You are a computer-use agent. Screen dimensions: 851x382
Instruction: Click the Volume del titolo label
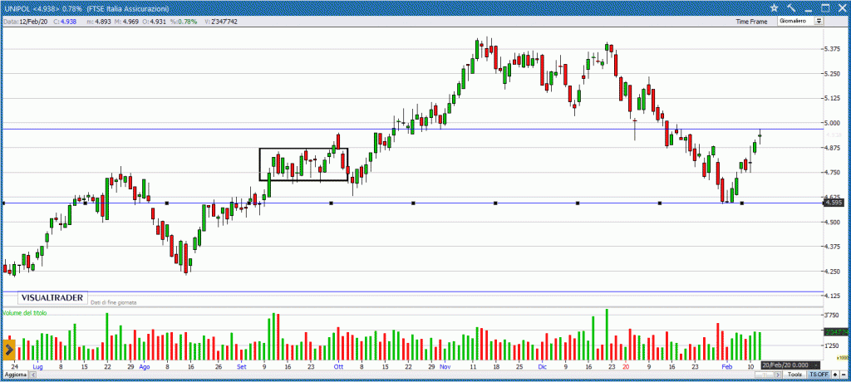[x=25, y=313]
